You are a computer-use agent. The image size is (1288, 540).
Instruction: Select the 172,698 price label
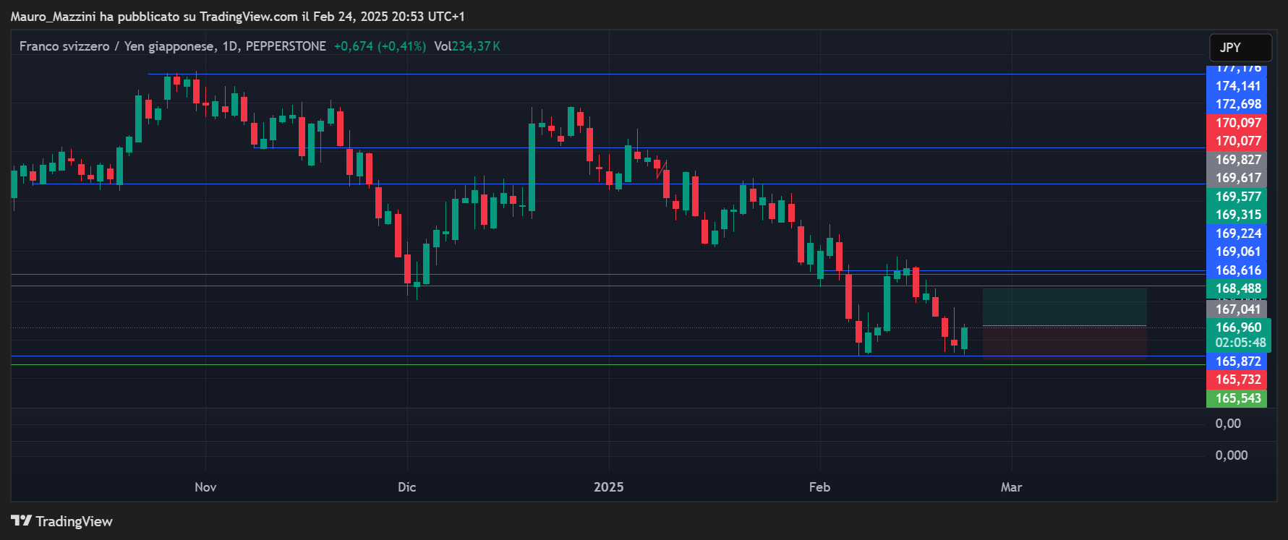[1237, 104]
